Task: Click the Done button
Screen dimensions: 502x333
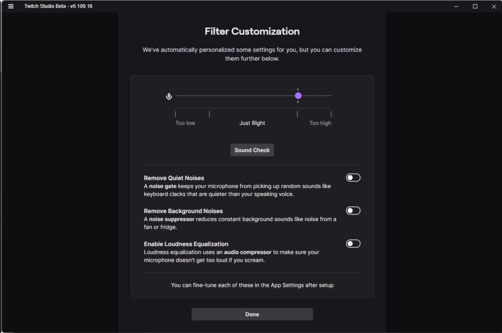Action: click(x=252, y=314)
